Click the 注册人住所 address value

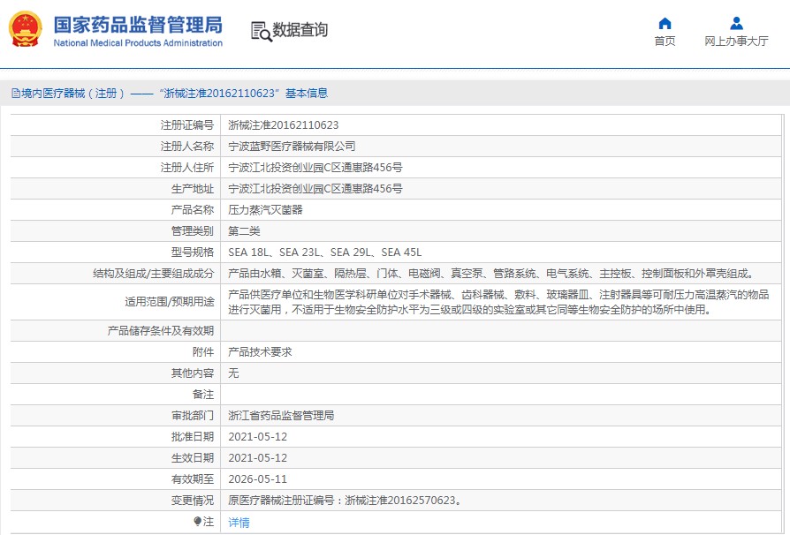point(315,167)
